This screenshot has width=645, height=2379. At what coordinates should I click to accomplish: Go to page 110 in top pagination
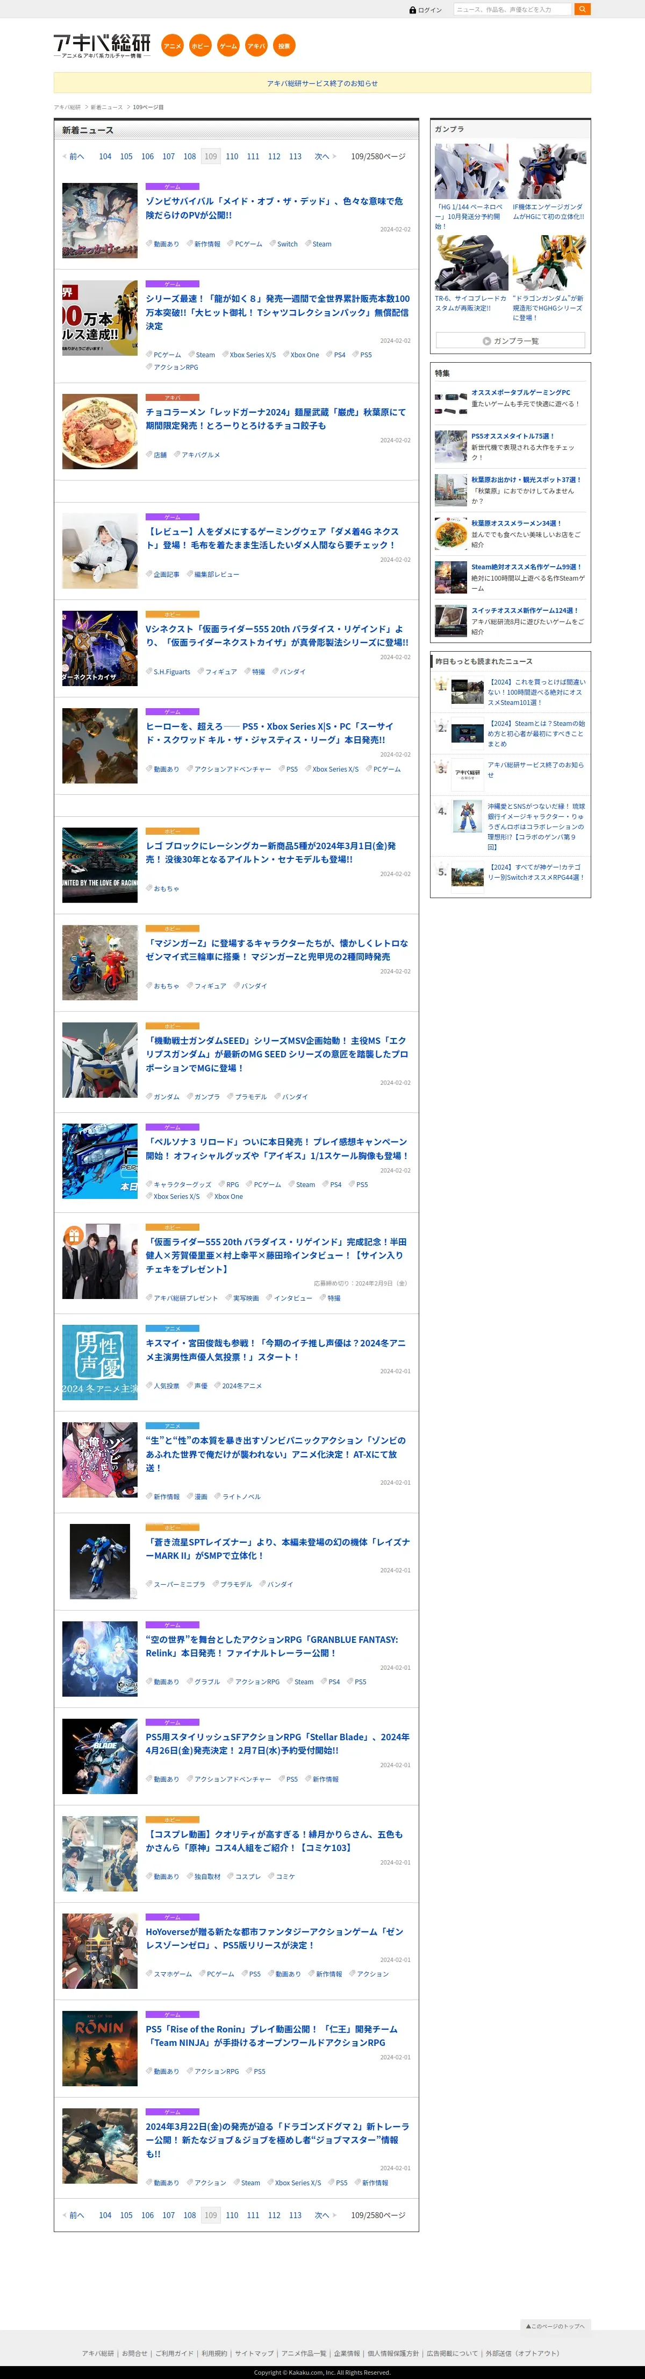[232, 156]
